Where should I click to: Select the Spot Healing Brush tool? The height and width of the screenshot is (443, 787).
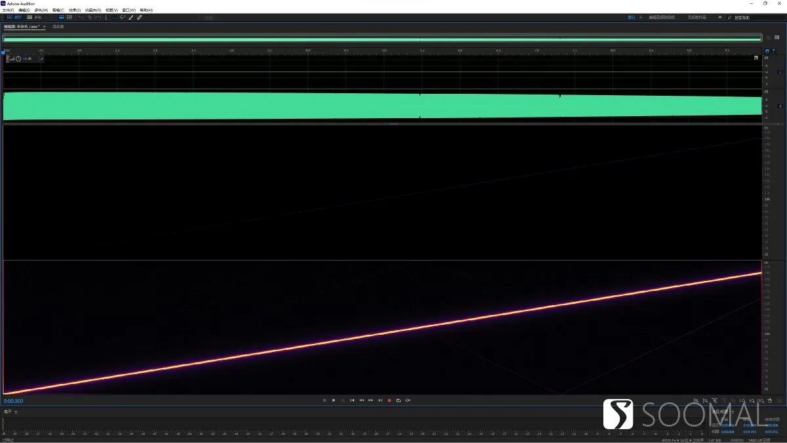140,17
